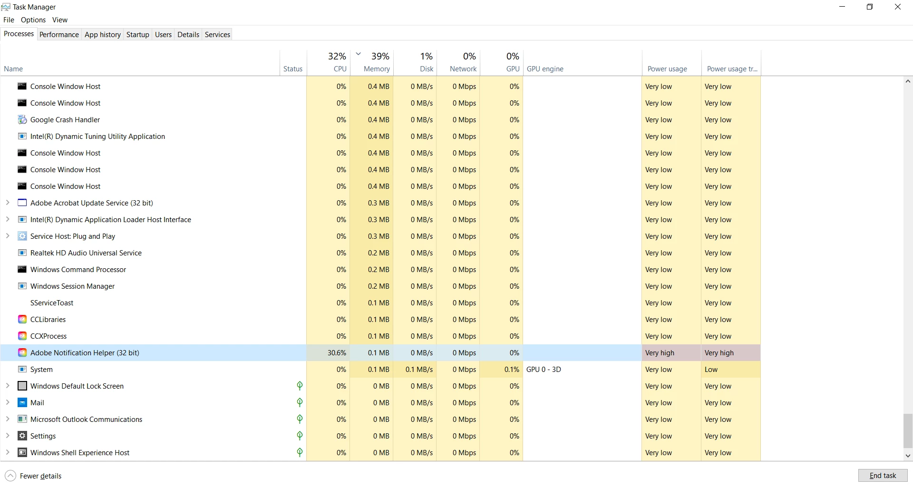The image size is (913, 488).
Task: Sort by Power usage column header
Action: (x=671, y=62)
